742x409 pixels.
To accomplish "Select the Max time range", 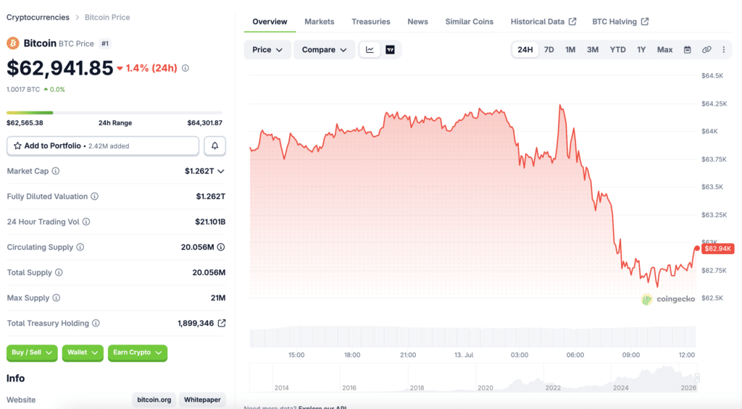I will (665, 50).
